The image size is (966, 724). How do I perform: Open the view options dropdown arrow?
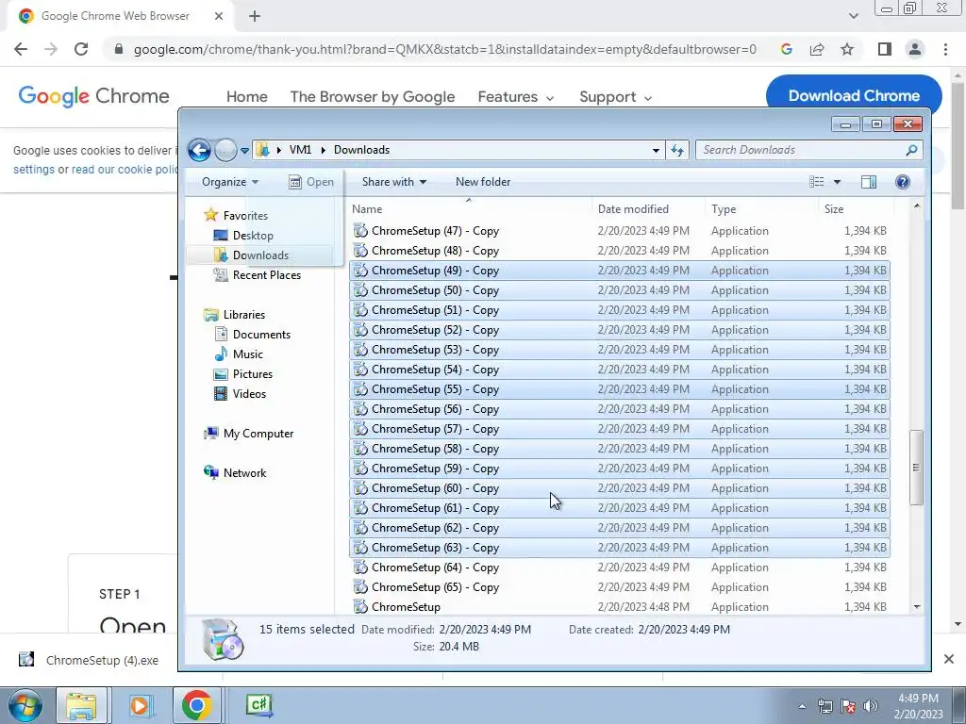[x=837, y=182]
